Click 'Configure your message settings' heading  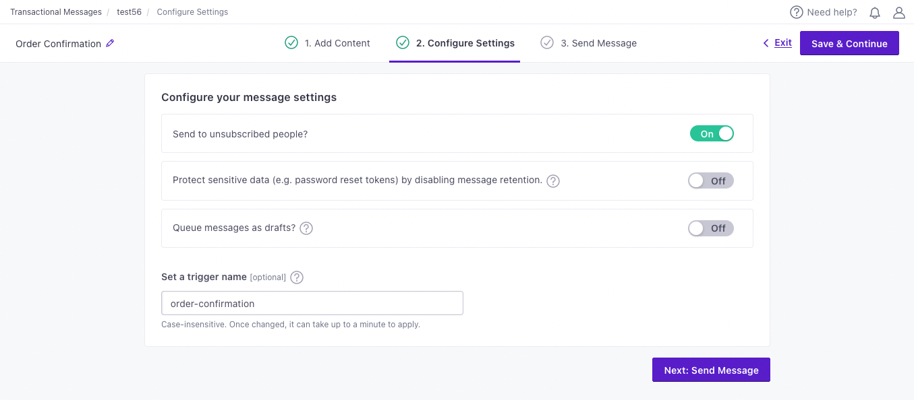pyautogui.click(x=249, y=98)
